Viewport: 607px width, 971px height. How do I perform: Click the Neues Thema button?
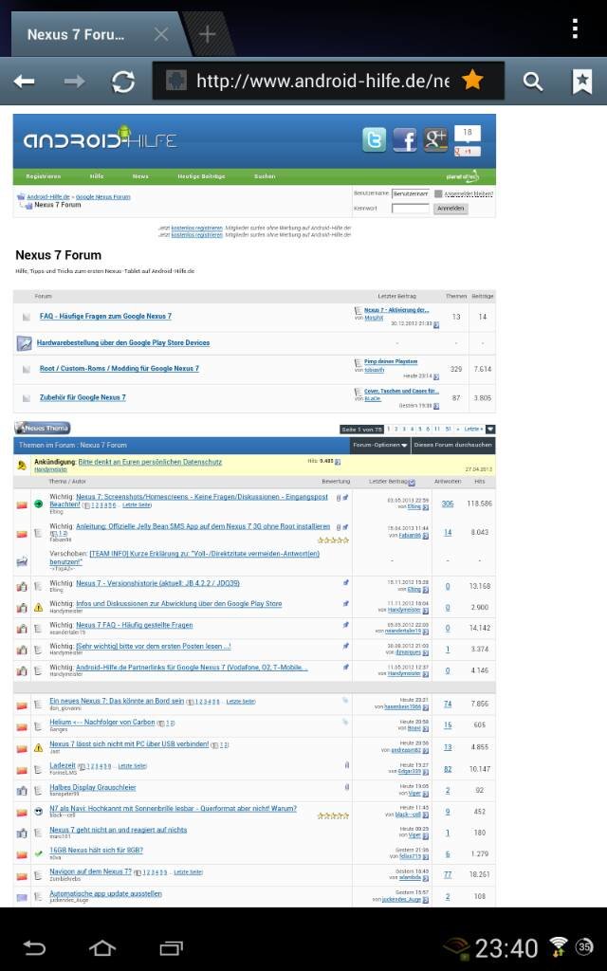point(42,428)
